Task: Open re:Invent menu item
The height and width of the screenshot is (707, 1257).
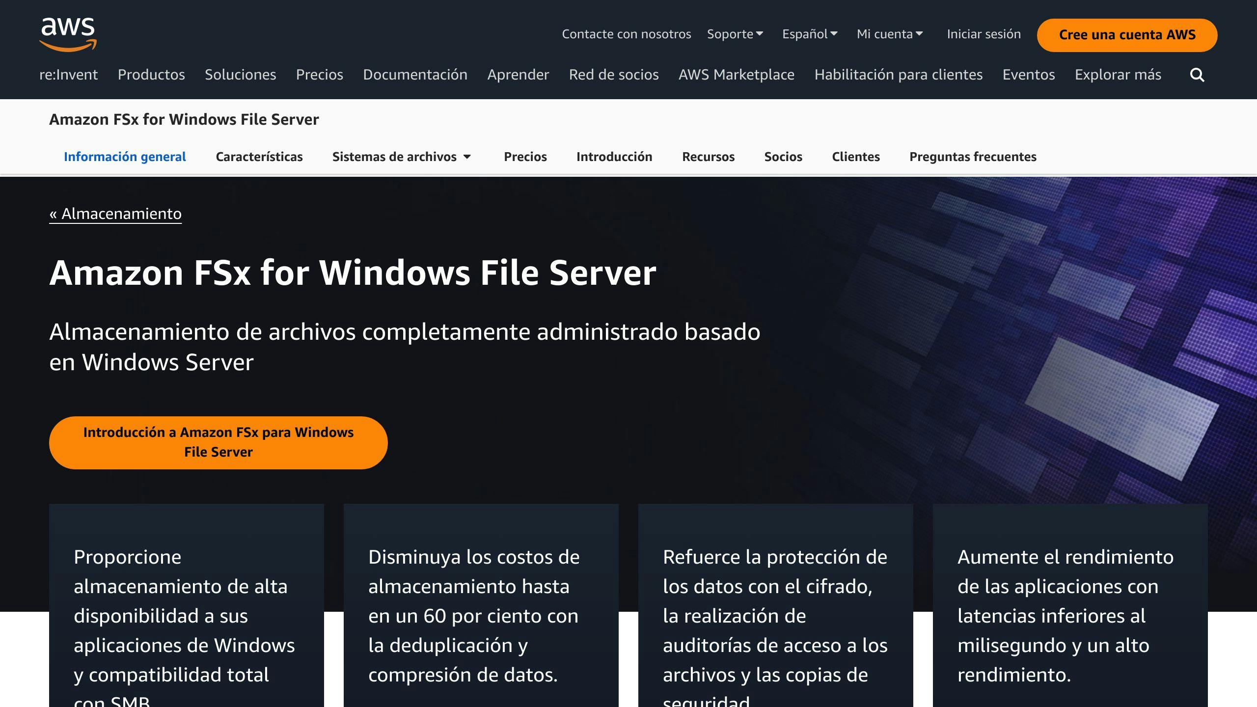Action: (69, 75)
